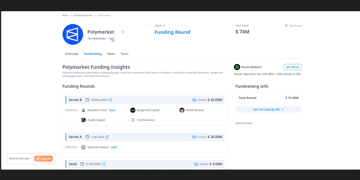Add Polymarket to watchlist via star icon
Viewport: 360px width, 180px height.
[x=123, y=32]
